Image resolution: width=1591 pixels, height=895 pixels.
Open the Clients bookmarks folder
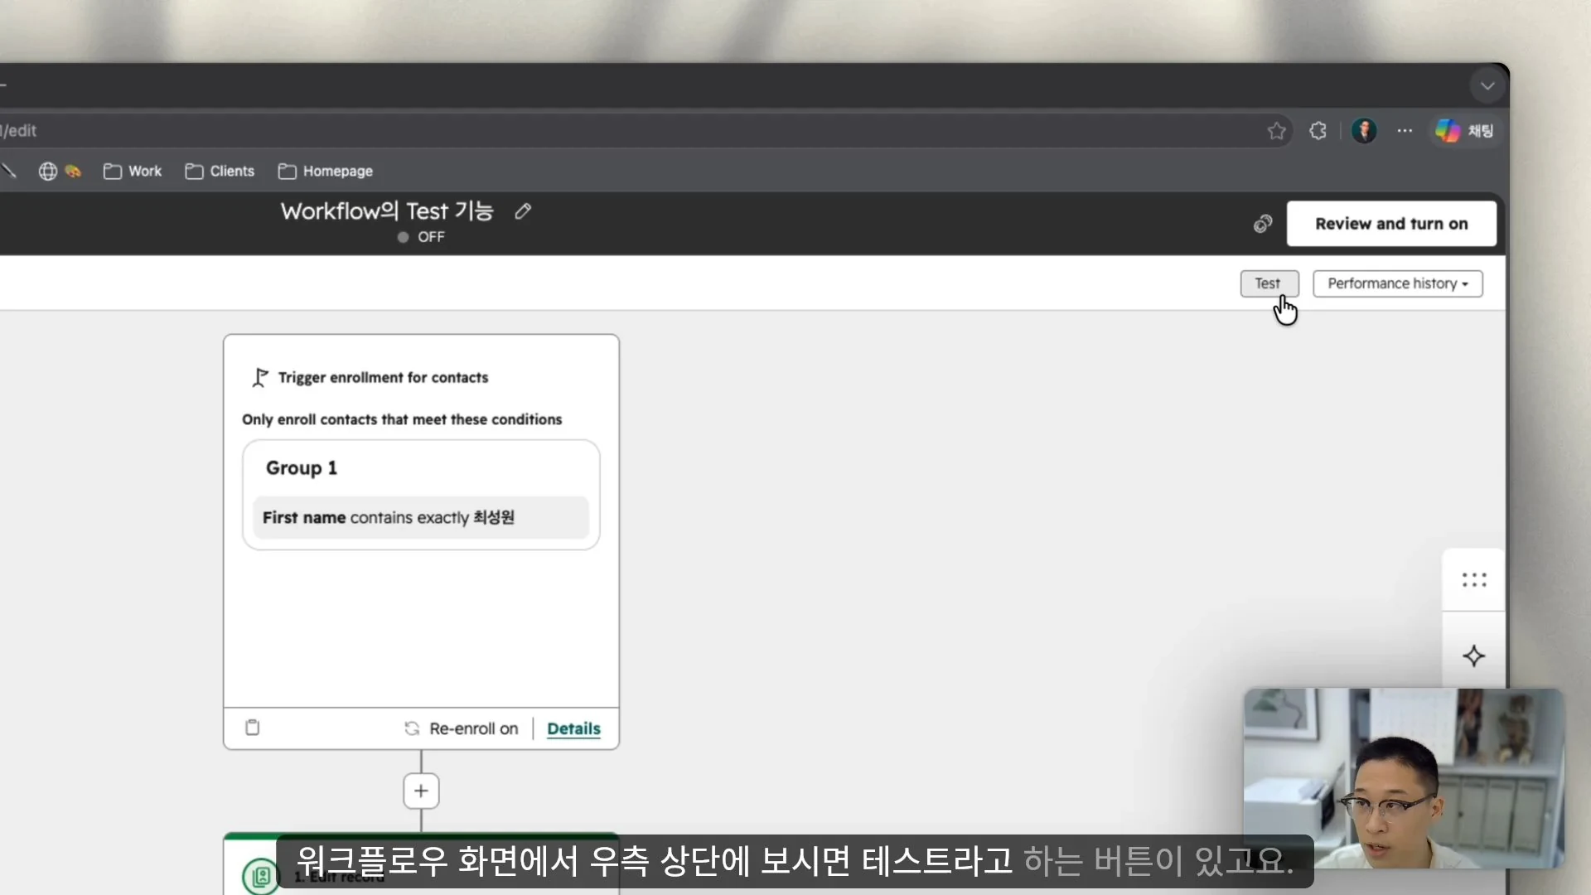click(220, 172)
